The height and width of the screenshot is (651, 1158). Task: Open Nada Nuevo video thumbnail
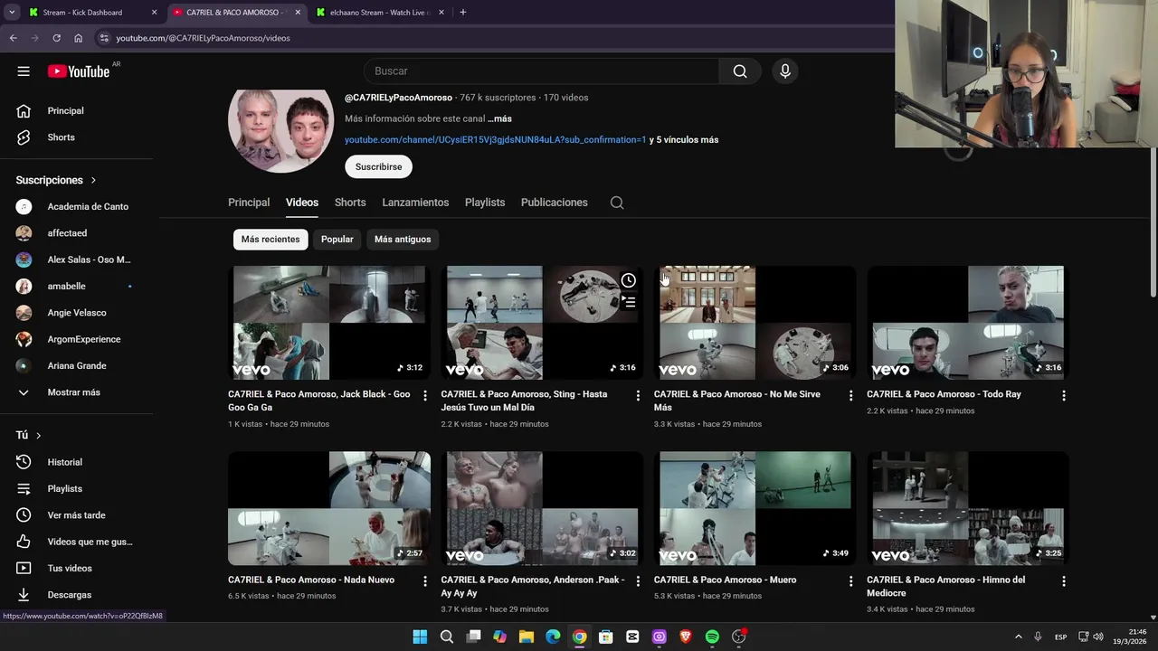click(329, 508)
